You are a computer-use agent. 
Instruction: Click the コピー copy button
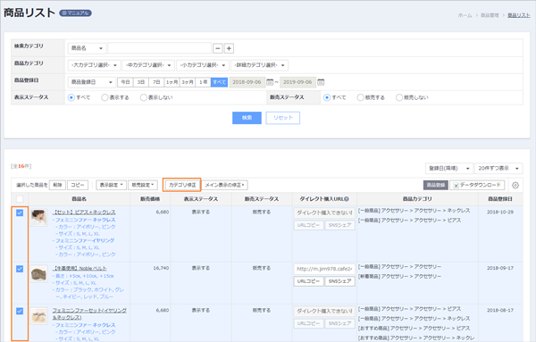tap(78, 185)
